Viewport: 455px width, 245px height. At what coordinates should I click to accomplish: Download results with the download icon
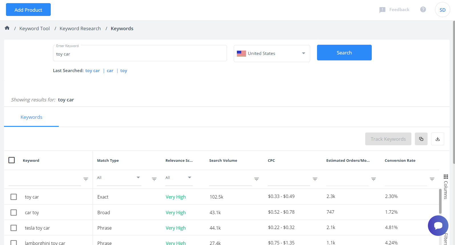click(x=438, y=139)
